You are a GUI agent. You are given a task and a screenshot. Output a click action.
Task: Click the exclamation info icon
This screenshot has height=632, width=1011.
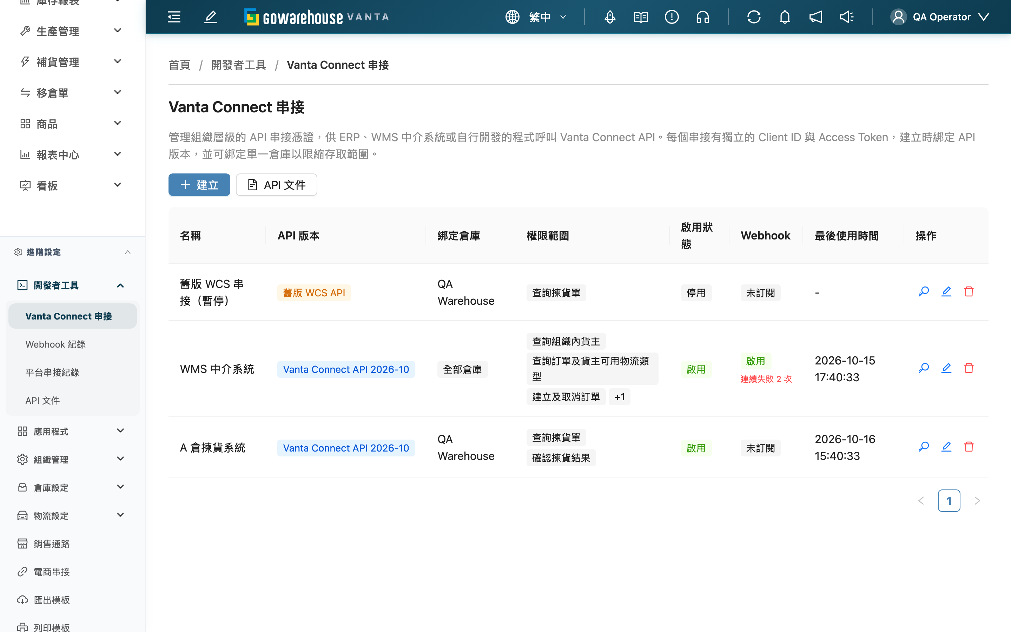(672, 17)
